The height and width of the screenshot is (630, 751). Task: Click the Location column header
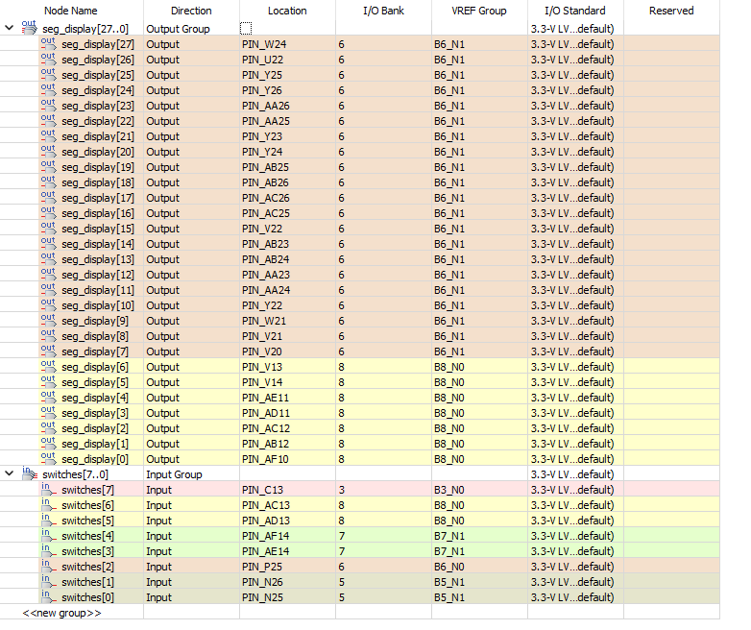(x=287, y=11)
